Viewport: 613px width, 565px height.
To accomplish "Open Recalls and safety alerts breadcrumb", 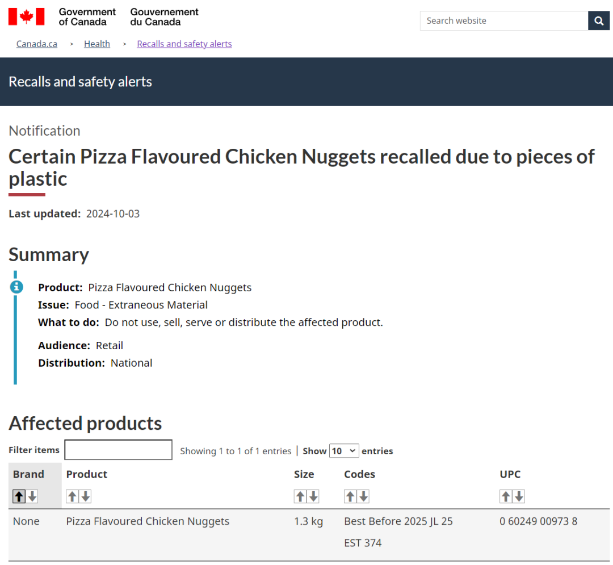I will click(184, 44).
